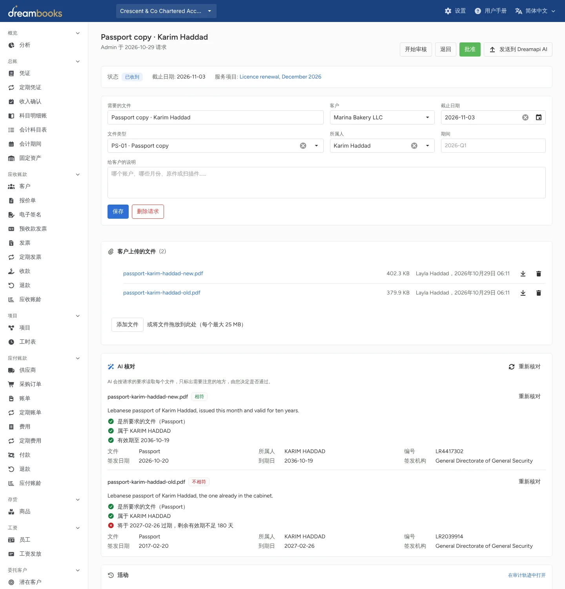Focus the 需要的文件 input field

[215, 117]
